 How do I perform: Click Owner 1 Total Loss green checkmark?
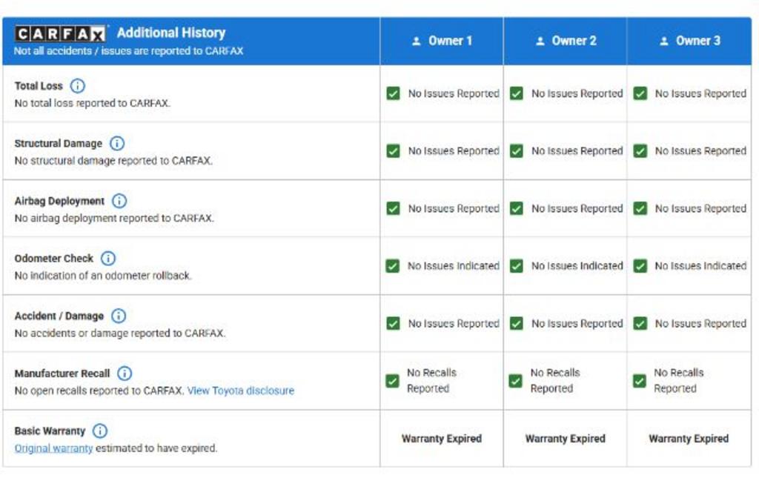(x=394, y=93)
